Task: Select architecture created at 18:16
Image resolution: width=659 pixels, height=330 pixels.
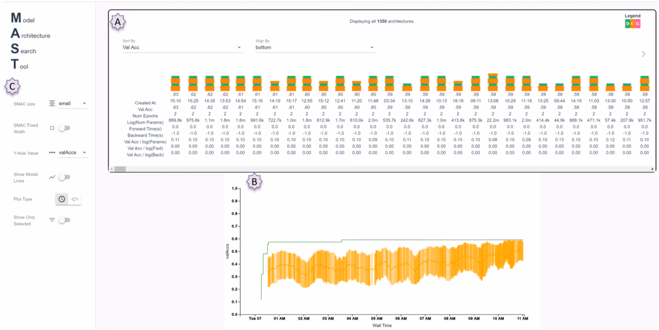Action: click(x=458, y=86)
